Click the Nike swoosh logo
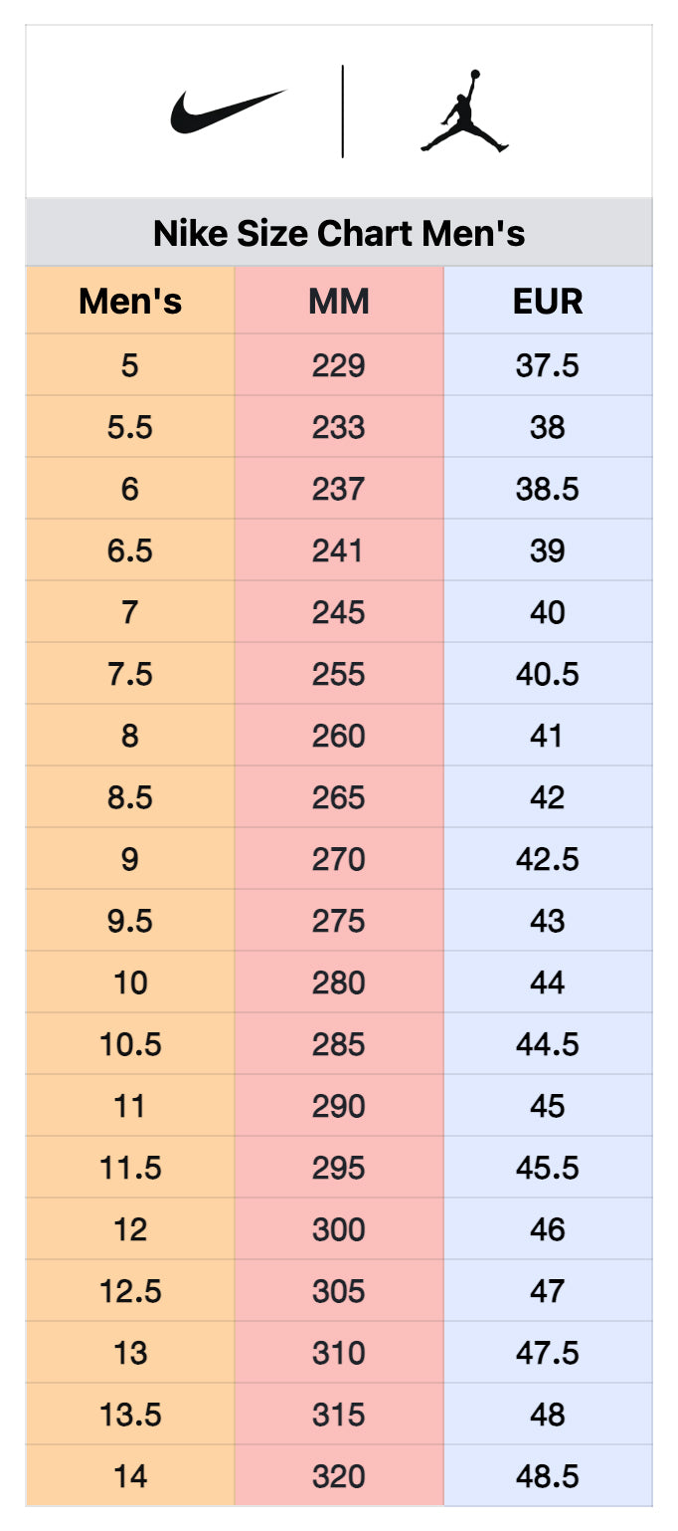The width and height of the screenshot is (678, 1531). (x=228, y=111)
